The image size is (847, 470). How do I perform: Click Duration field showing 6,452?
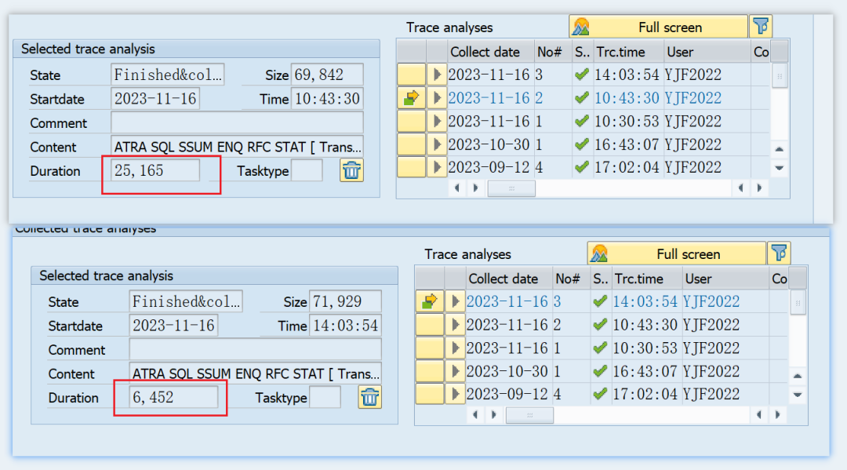[x=174, y=398]
